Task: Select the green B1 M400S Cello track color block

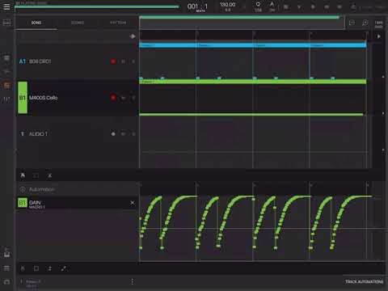Action: (x=23, y=98)
